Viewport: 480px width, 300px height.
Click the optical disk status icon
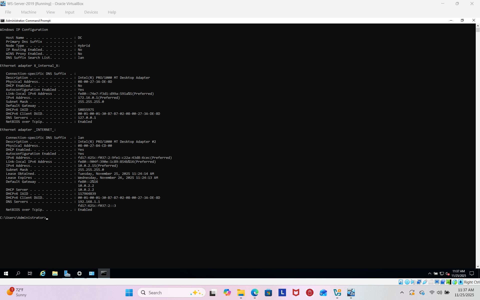click(x=407, y=282)
